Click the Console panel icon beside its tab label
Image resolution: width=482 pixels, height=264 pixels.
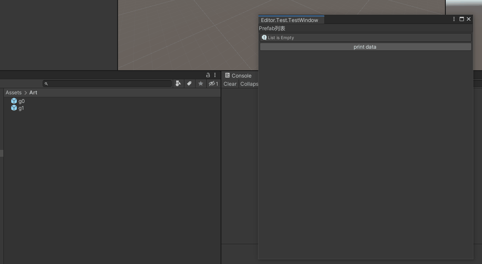tap(227, 75)
